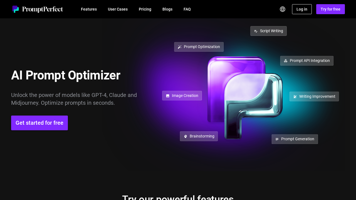Click the API icon on Prompt API Integration
Screen dimensions: 356x200
[x=286, y=61]
